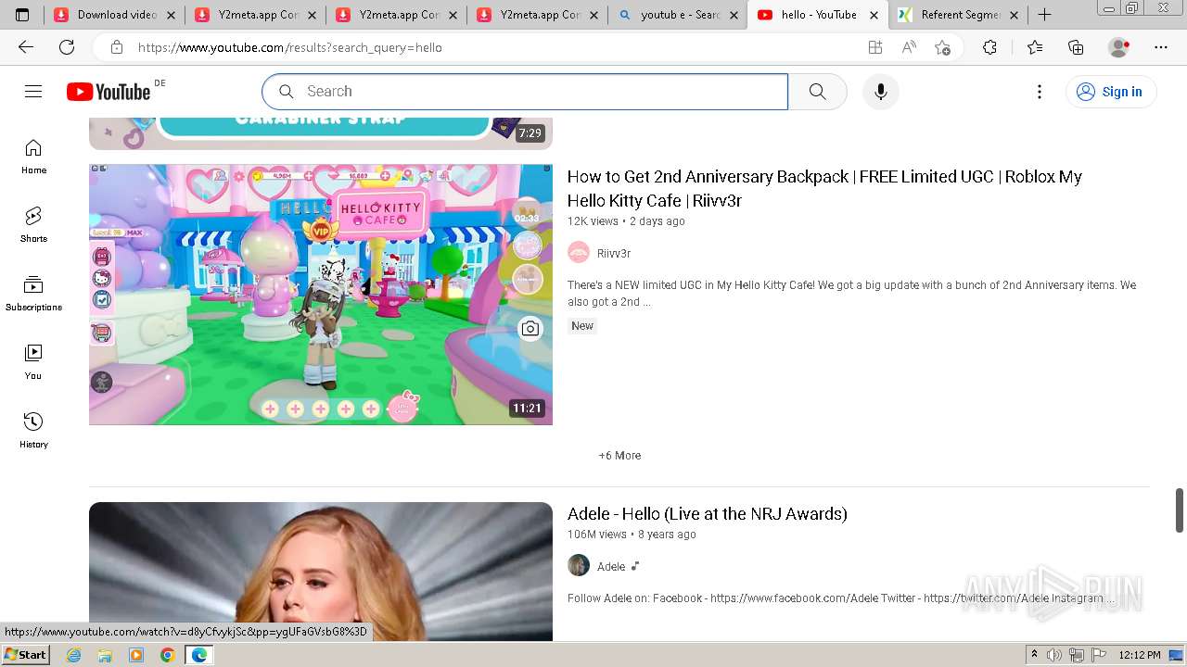This screenshot has height=667, width=1187.
Task: Expand the +6 More results
Action: coord(619,456)
